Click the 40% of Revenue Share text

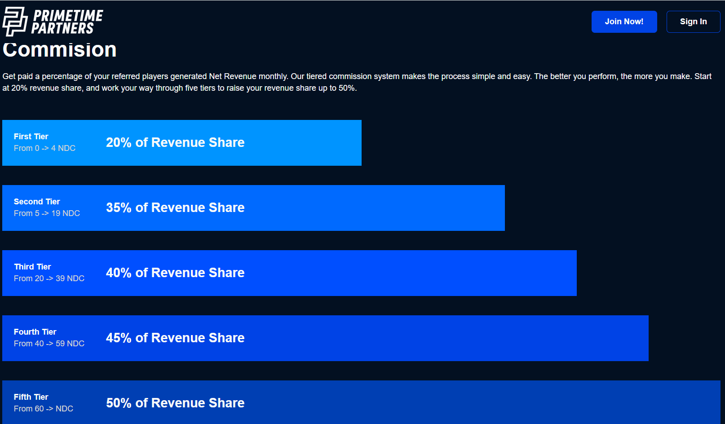(x=175, y=273)
